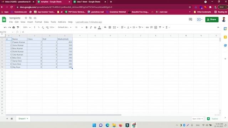This screenshot has height=128, width=228.
Task: Decrease decimal places
Action: [x=43, y=27]
